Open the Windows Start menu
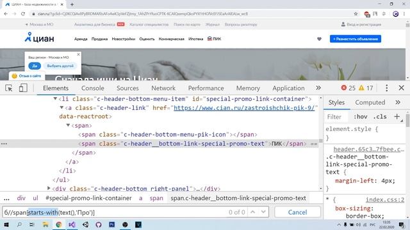Screen dimensions: 410x230 click(x=6, y=224)
